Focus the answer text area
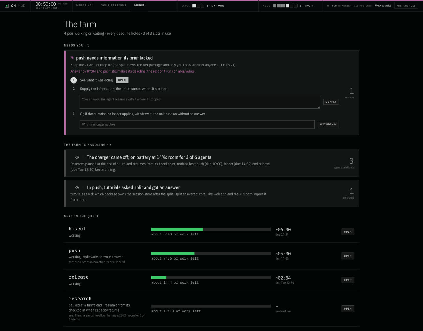Viewport: 423px width, 331px height. (200, 102)
